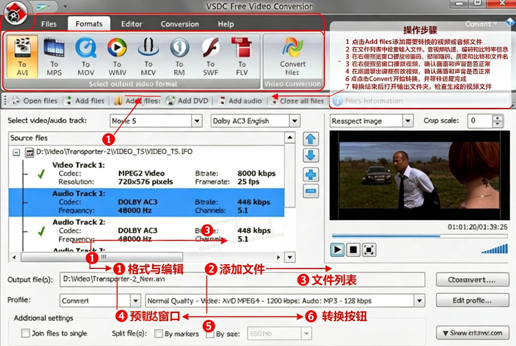Click the source list horizontal scrollbar
The width and height of the screenshot is (516, 346).
(x=102, y=257)
